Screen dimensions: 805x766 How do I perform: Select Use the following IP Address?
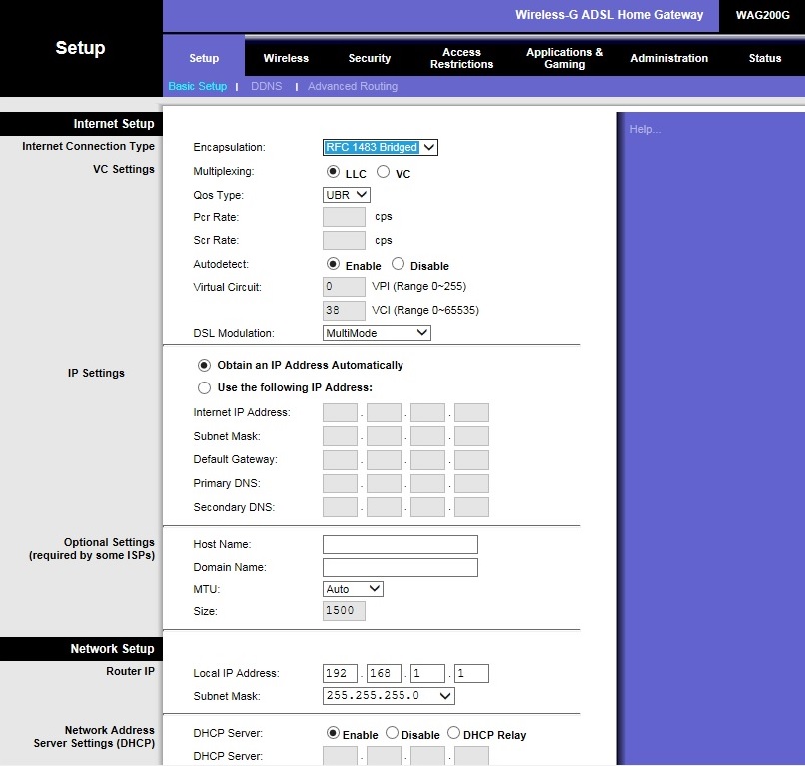(x=204, y=387)
